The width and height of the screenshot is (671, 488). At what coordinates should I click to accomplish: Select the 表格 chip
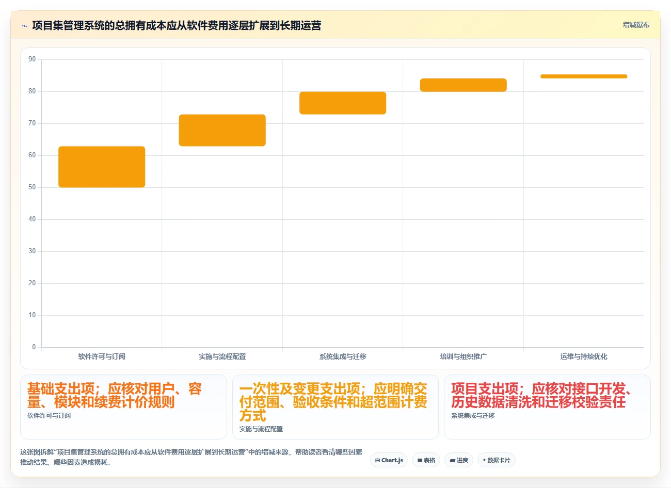[x=426, y=460]
